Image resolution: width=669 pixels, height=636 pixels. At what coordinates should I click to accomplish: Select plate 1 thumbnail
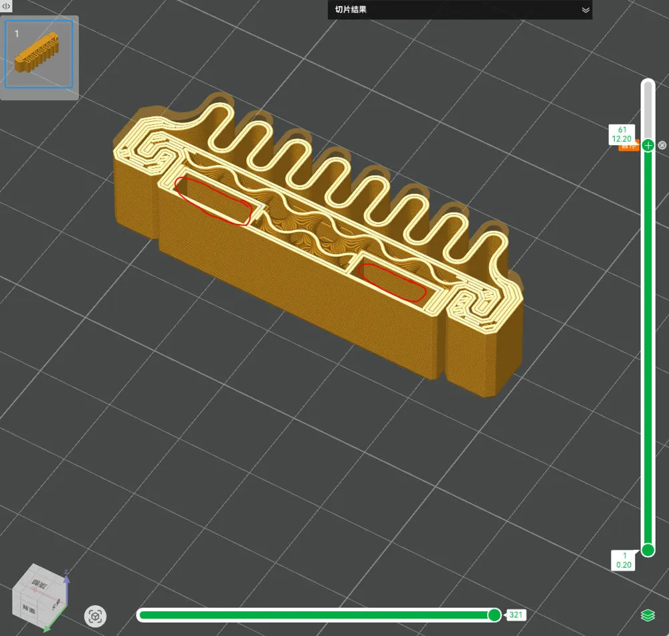[x=39, y=54]
